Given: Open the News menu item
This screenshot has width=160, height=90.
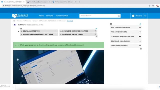Looking at the screenshot, I should click(41, 16).
